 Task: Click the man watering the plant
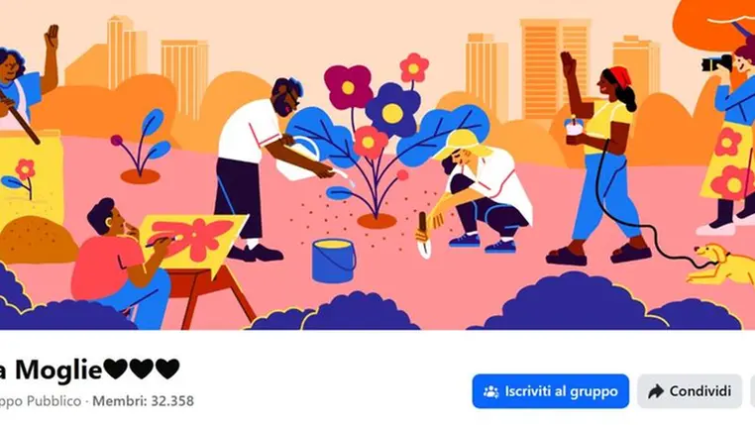click(x=264, y=168)
